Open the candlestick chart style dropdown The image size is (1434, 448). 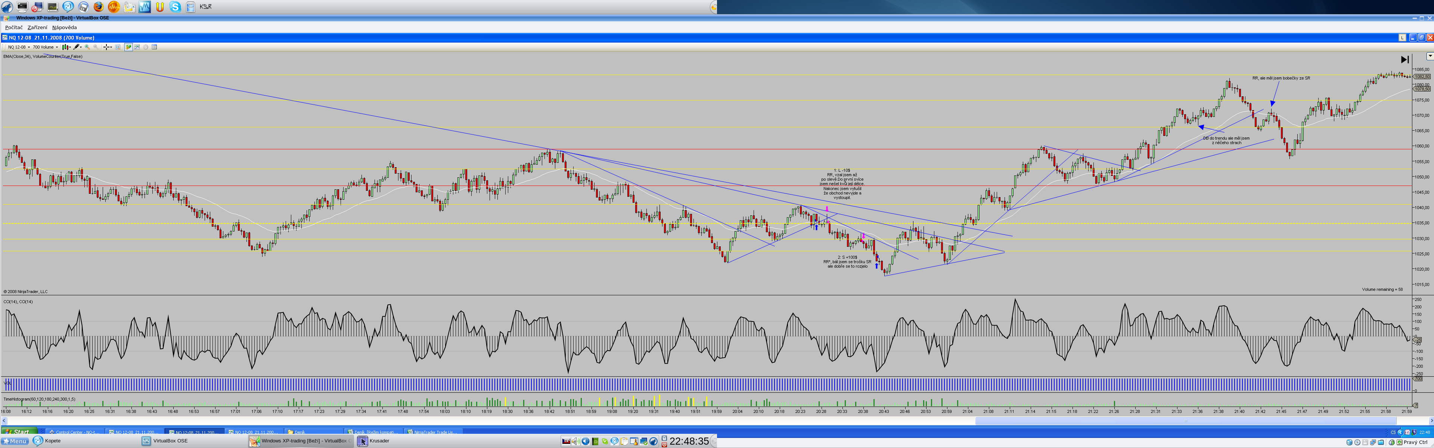coord(66,47)
